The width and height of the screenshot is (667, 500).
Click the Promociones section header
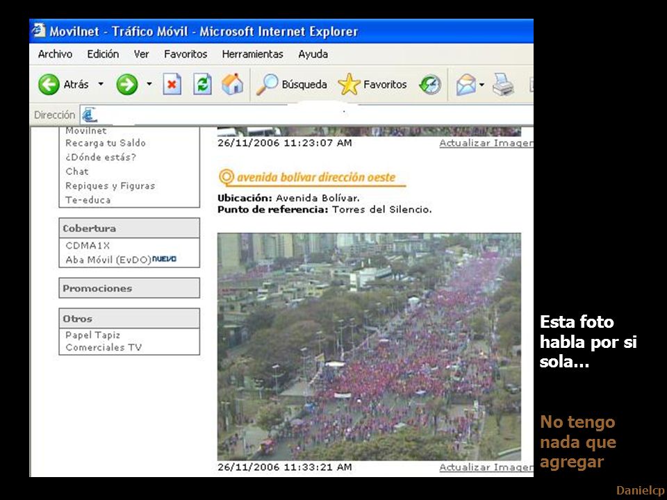coord(129,288)
